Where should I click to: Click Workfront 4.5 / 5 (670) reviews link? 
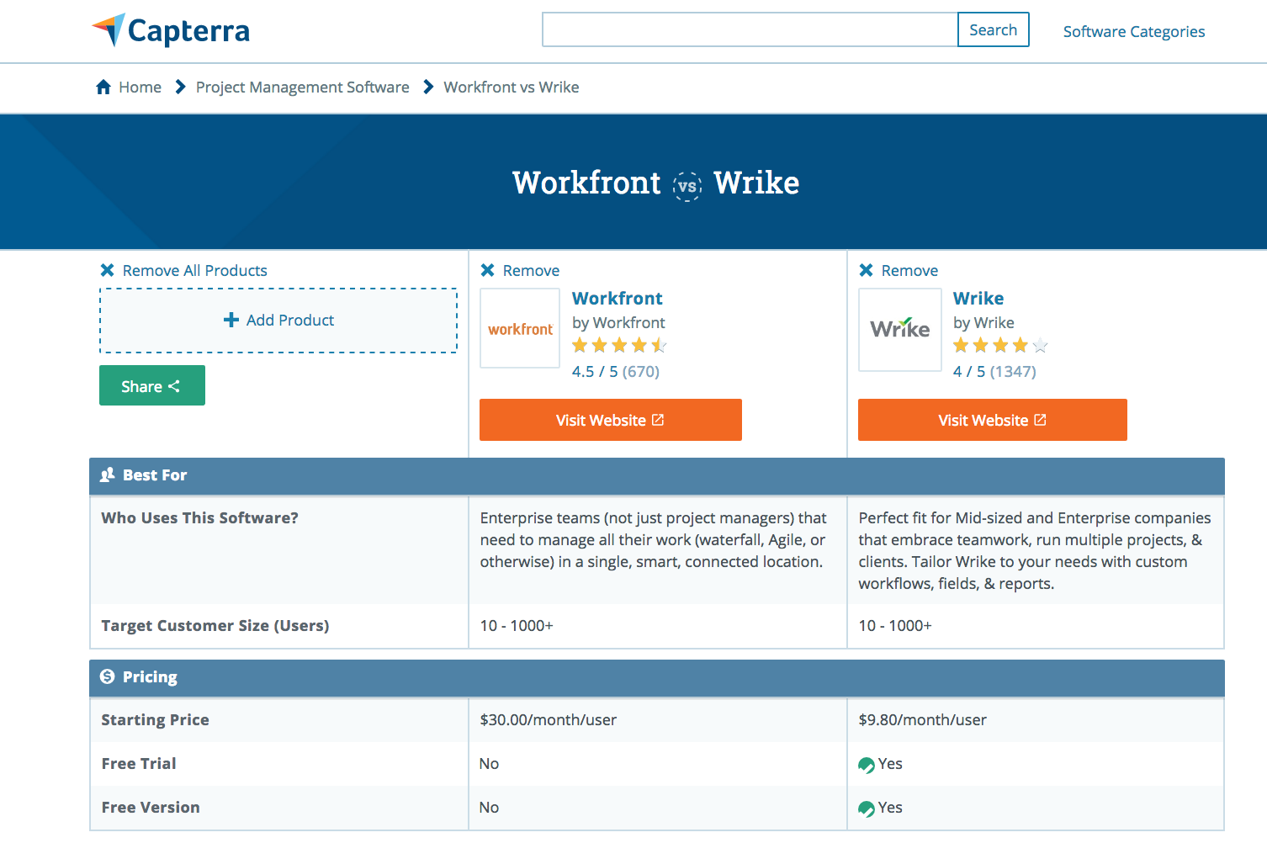616,371
